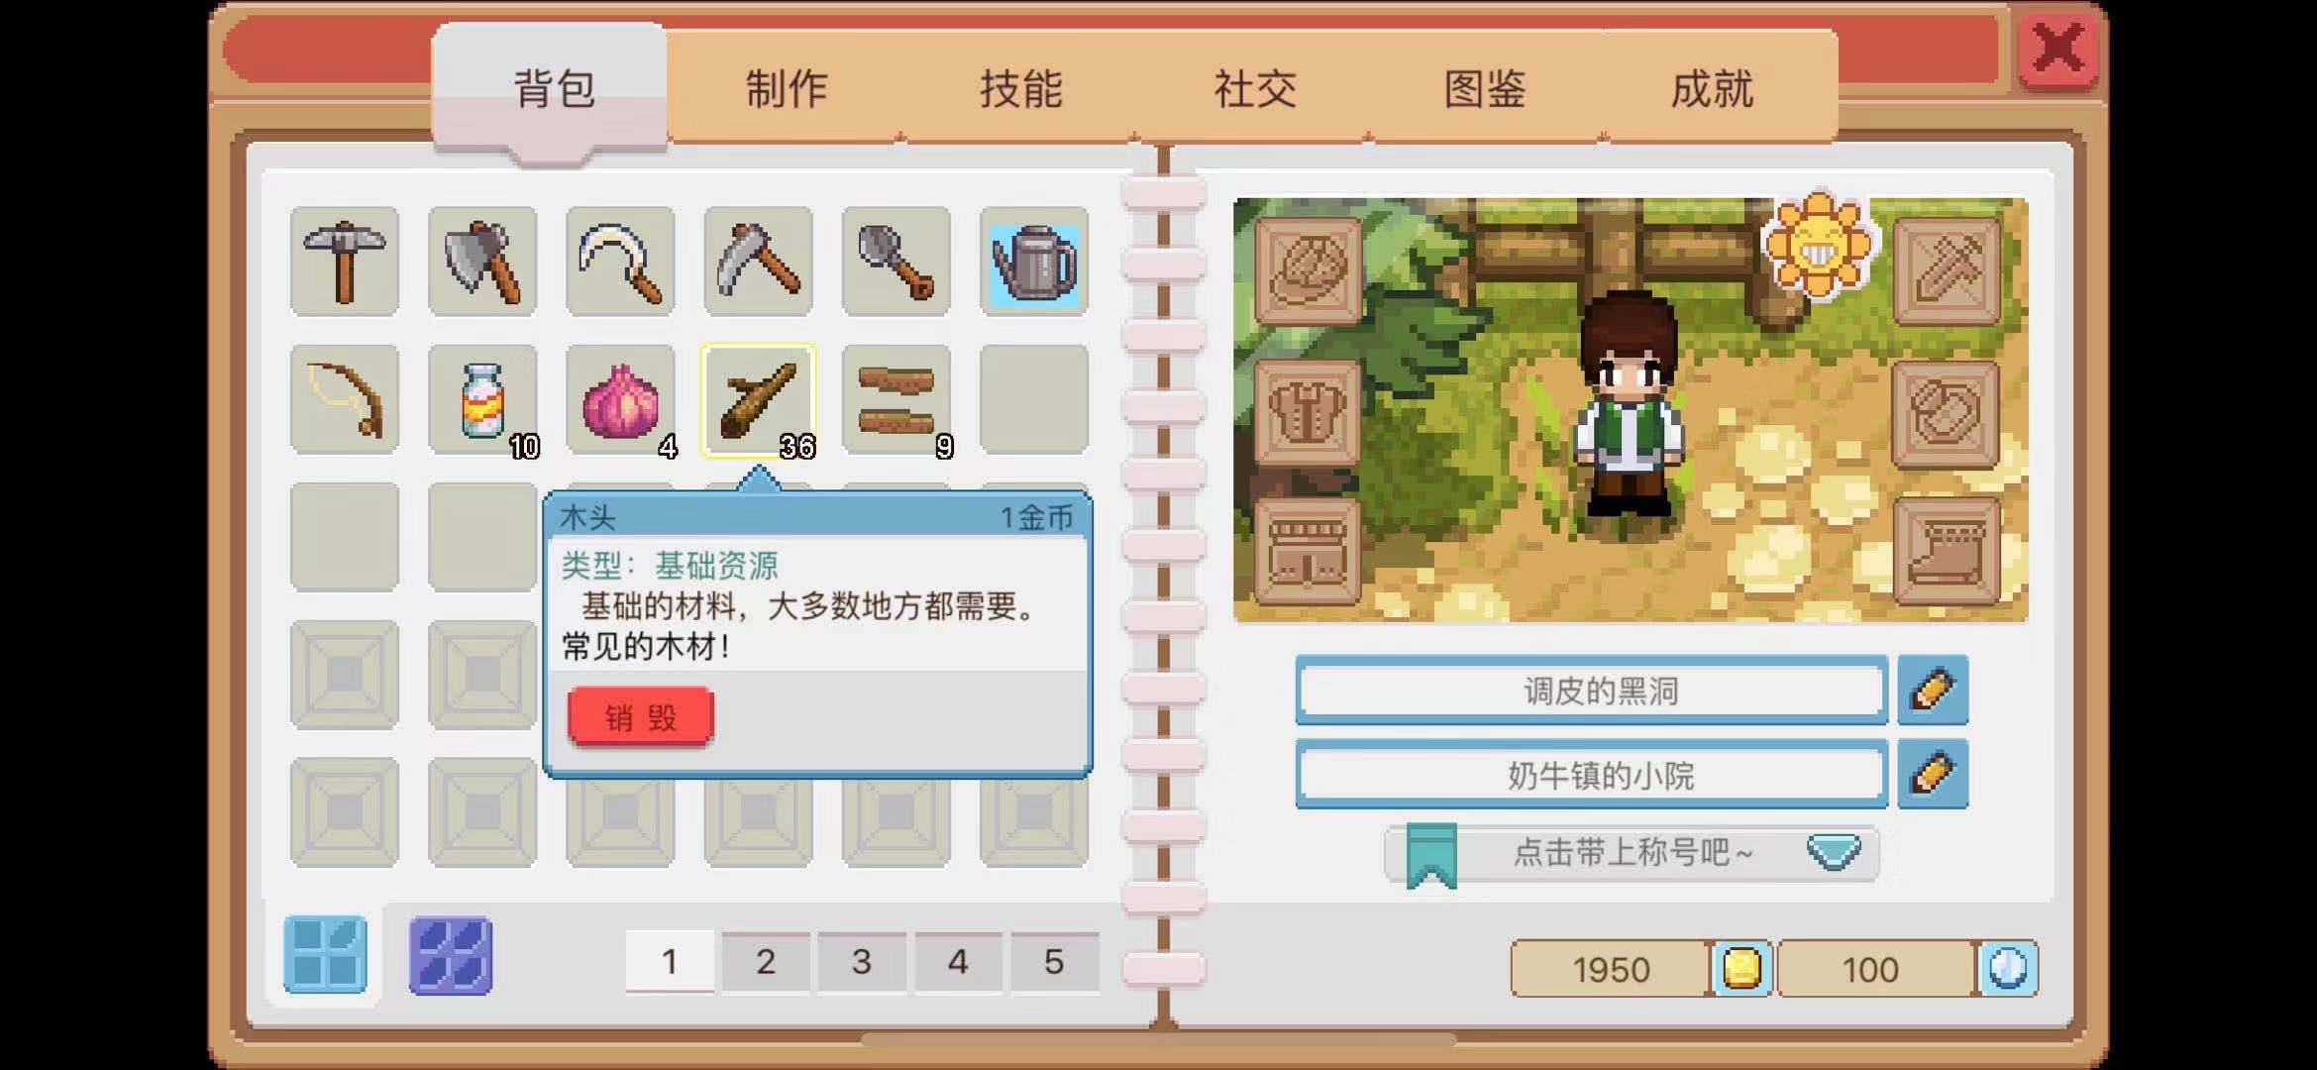Select the shovel tool slot
This screenshot has width=2317, height=1070.
[896, 262]
